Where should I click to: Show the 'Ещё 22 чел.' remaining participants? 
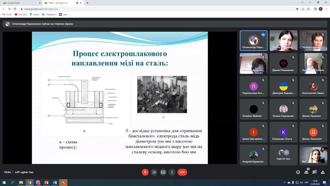(284, 155)
